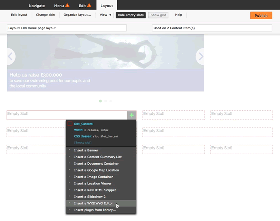280x221 pixels.
Task: Click the previous slide arrow on banner
Action: pos(10,57)
